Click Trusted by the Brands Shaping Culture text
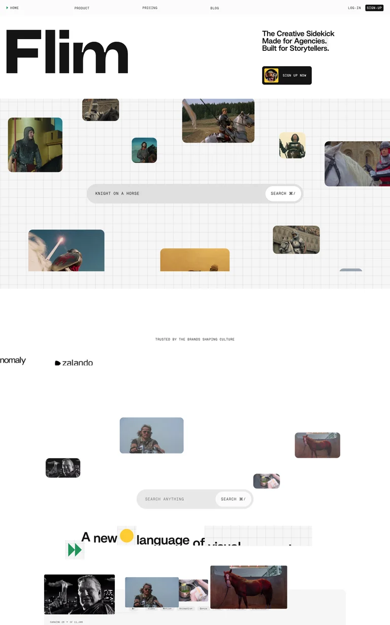 (x=195, y=339)
